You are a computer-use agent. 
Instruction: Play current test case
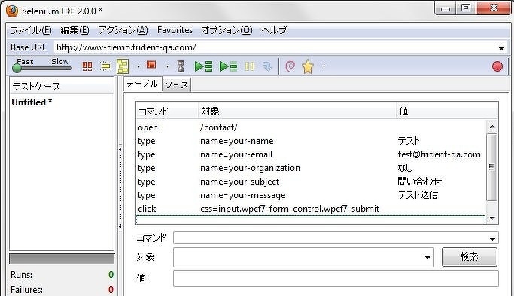tap(229, 66)
